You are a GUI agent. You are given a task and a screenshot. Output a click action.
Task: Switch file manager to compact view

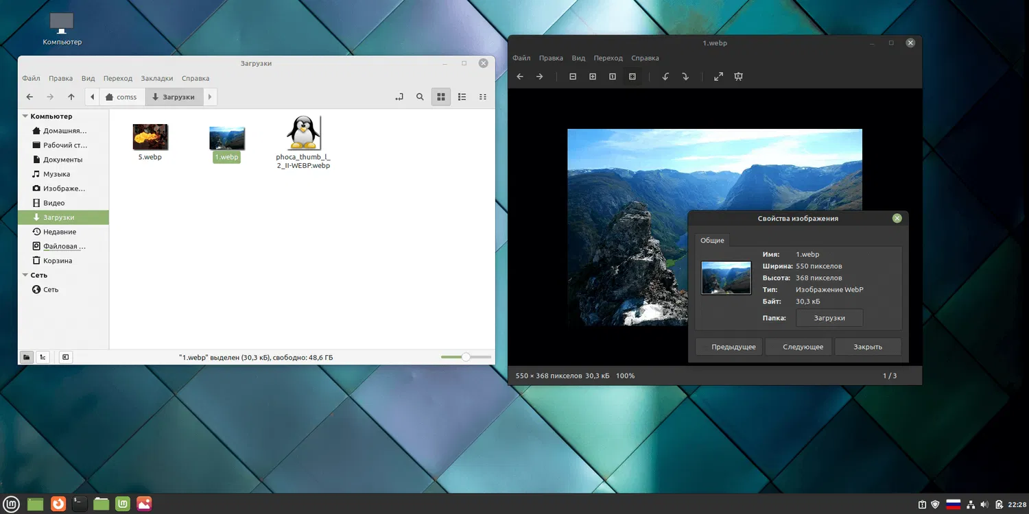click(483, 97)
